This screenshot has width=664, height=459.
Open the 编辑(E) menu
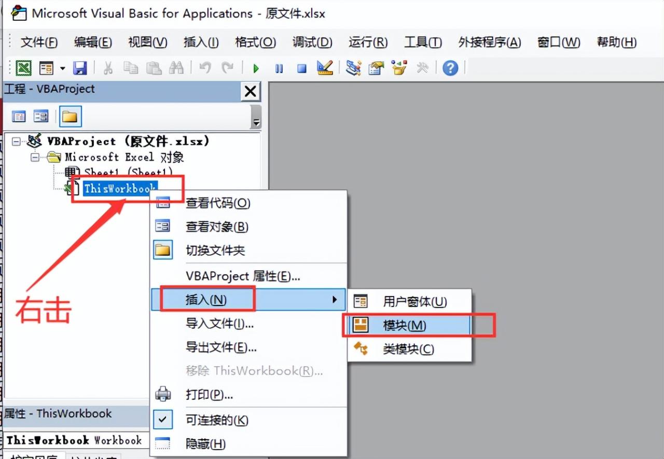pyautogui.click(x=93, y=43)
